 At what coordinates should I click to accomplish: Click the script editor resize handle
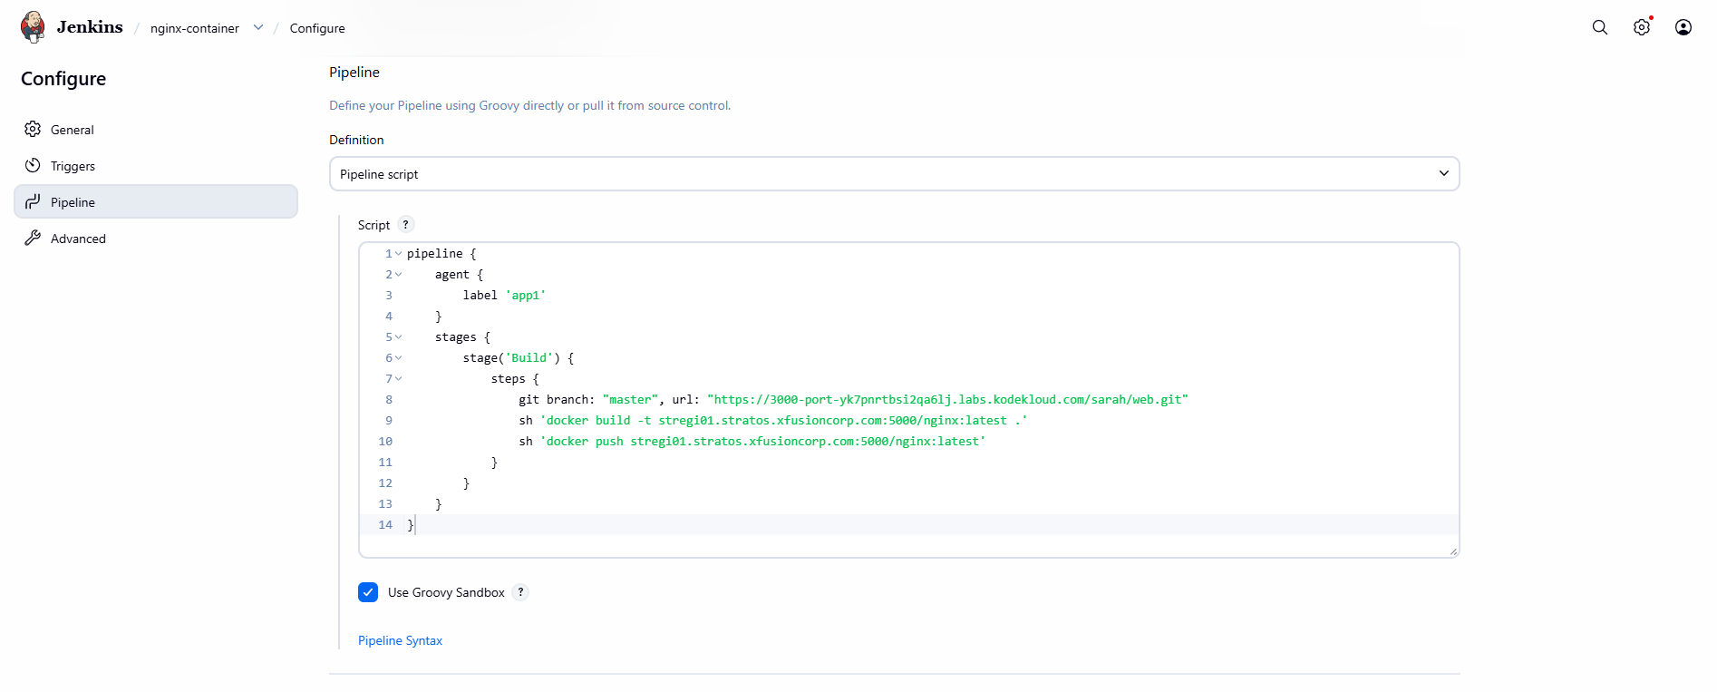pyautogui.click(x=1452, y=551)
